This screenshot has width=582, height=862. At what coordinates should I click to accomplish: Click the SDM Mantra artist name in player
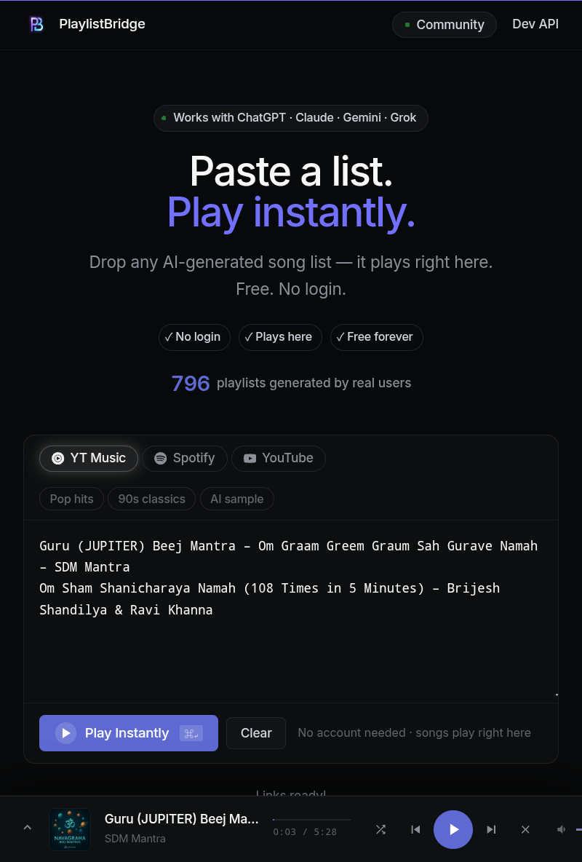point(135,839)
